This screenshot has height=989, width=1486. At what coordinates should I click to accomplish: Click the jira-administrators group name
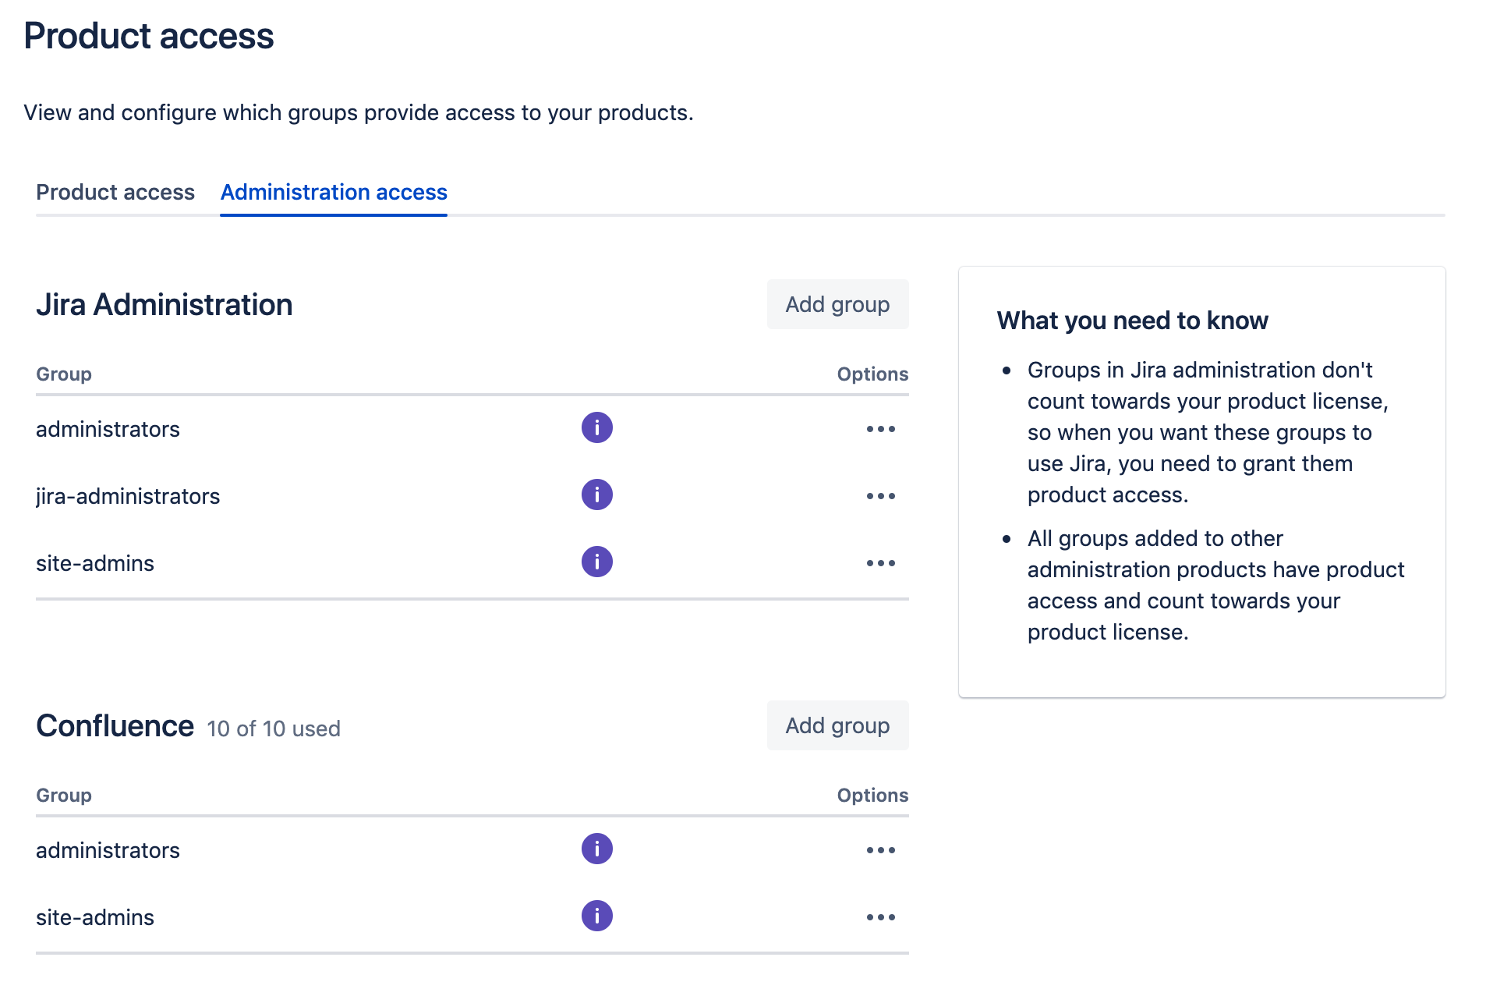coord(128,496)
